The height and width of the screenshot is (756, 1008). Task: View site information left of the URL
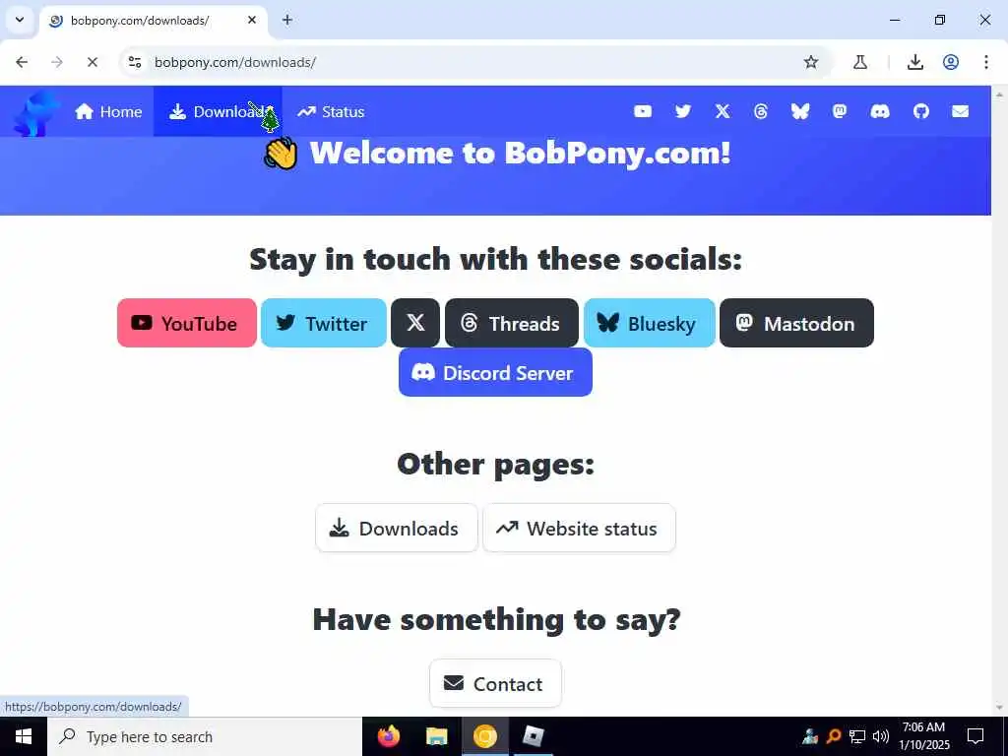(x=135, y=62)
